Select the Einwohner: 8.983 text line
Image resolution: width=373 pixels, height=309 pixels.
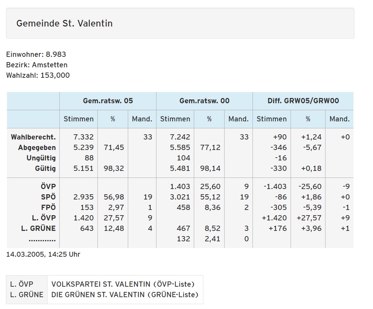36,54
